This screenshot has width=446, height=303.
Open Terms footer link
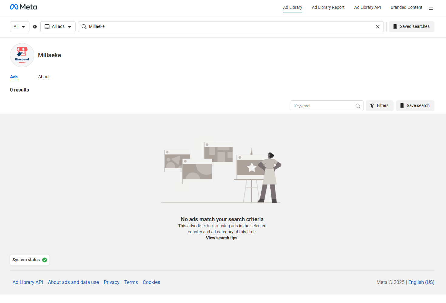[131, 282]
